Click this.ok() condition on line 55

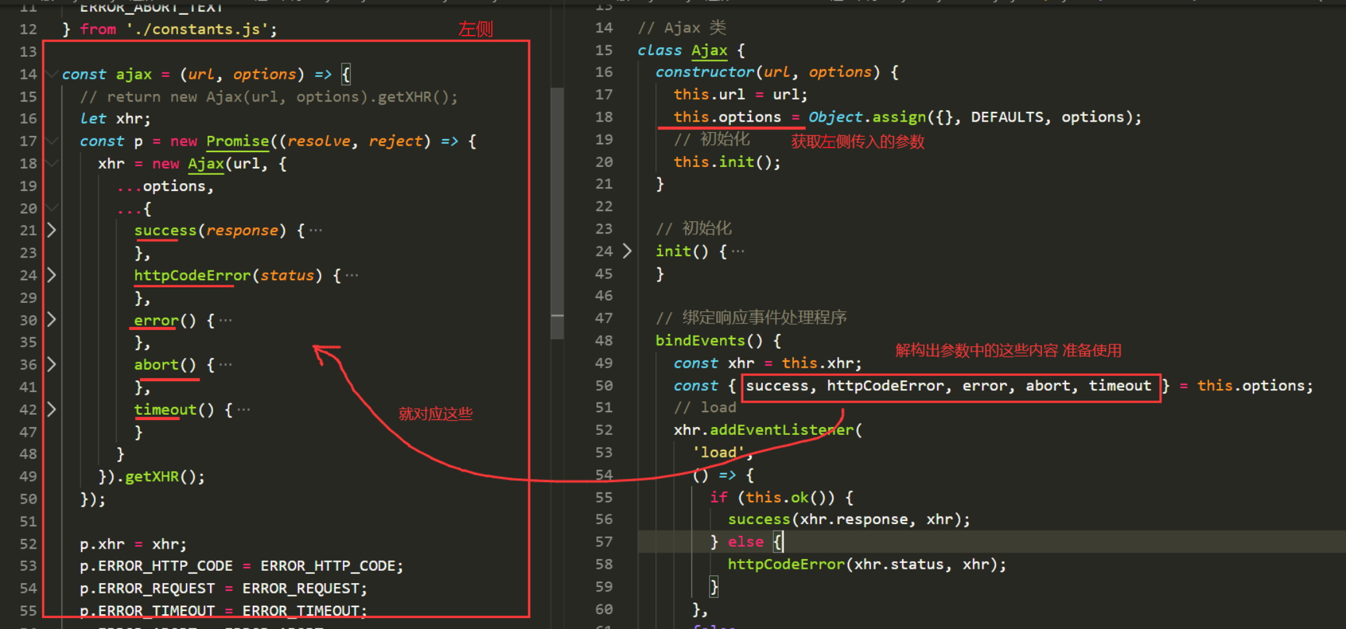click(x=790, y=497)
